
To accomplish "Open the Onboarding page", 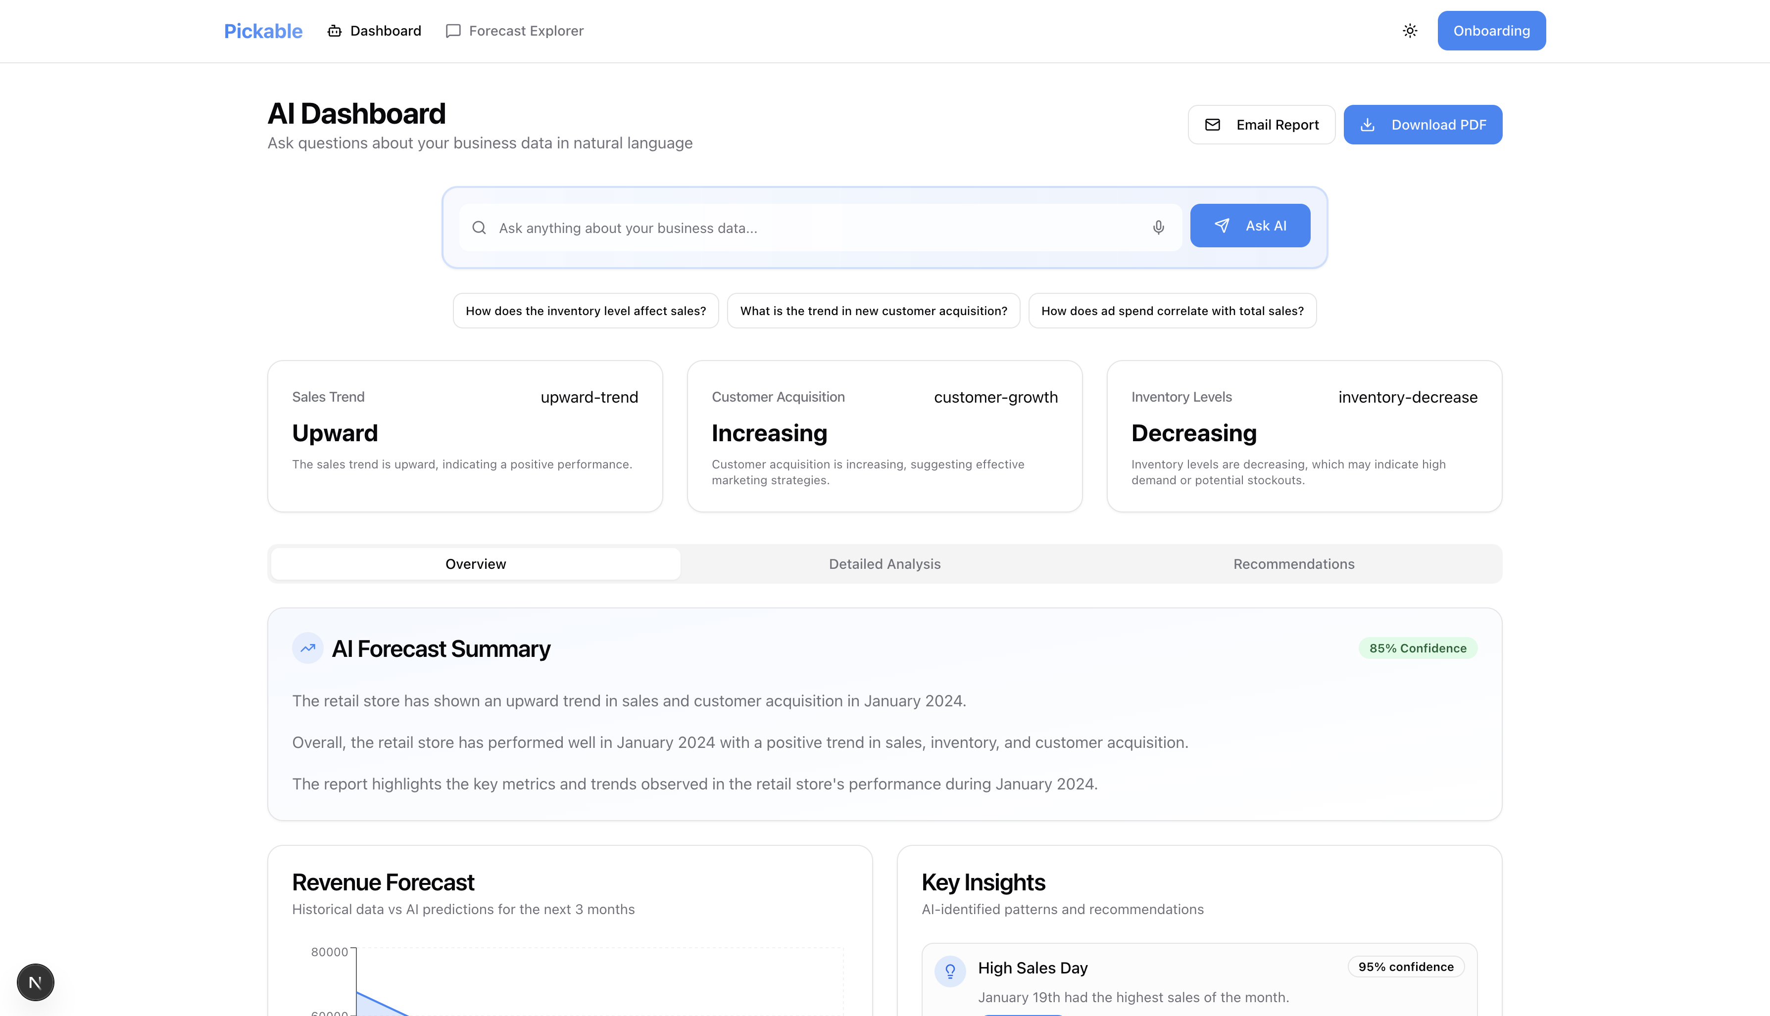I will point(1491,31).
